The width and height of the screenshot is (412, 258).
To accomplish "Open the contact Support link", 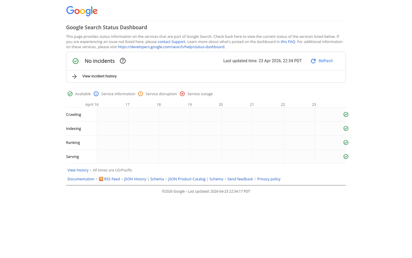I will [171, 41].
